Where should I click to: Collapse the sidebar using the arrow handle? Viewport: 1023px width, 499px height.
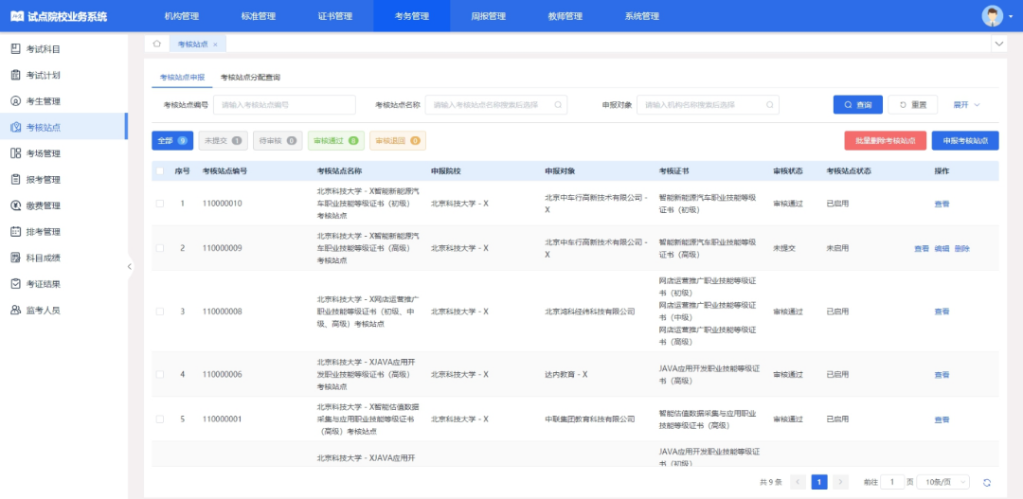tap(130, 267)
